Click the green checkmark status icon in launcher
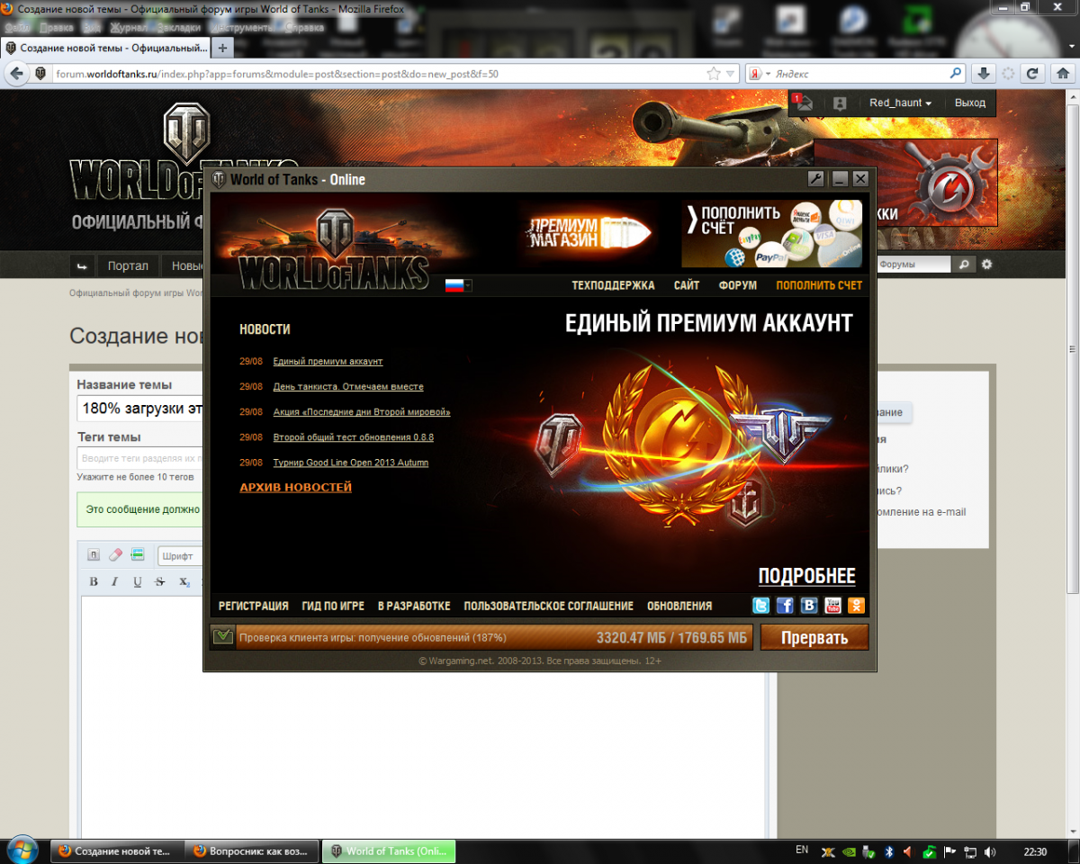 click(222, 637)
